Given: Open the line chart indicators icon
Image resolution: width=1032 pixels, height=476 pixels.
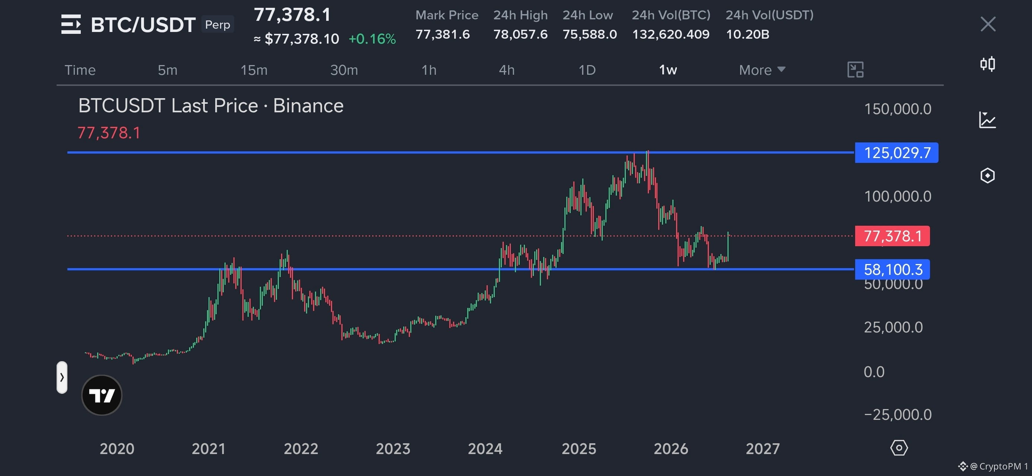Looking at the screenshot, I should click(x=988, y=120).
